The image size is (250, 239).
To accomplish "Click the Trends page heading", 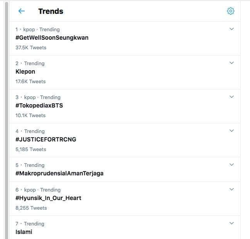I will (x=51, y=11).
